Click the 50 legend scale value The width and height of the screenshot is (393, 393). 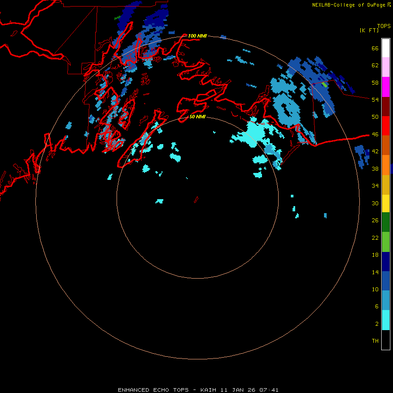(375, 117)
